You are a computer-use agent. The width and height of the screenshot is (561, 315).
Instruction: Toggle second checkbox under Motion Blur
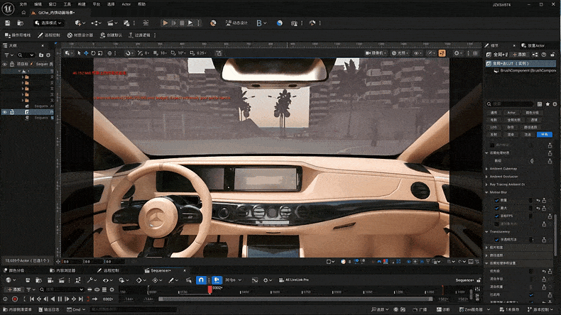(x=496, y=208)
